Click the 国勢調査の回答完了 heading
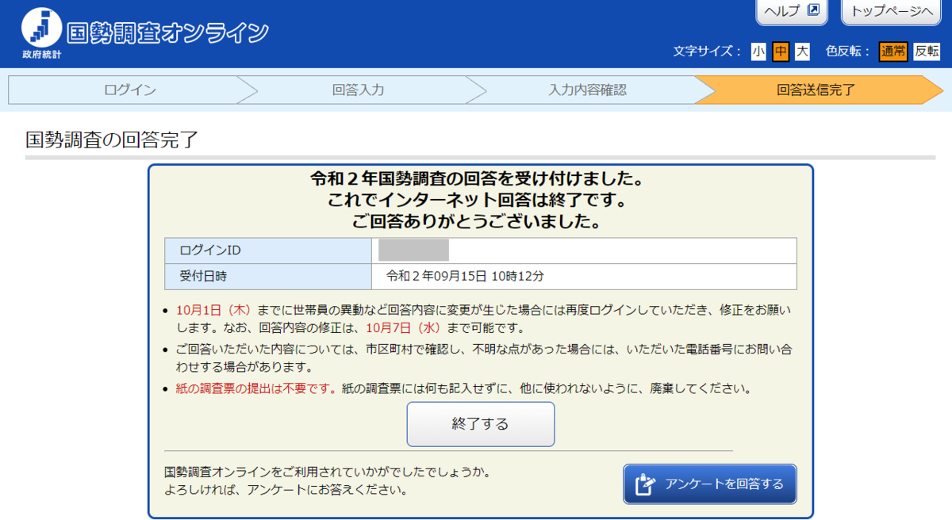Viewport: 952px width, 520px height. pos(112,141)
